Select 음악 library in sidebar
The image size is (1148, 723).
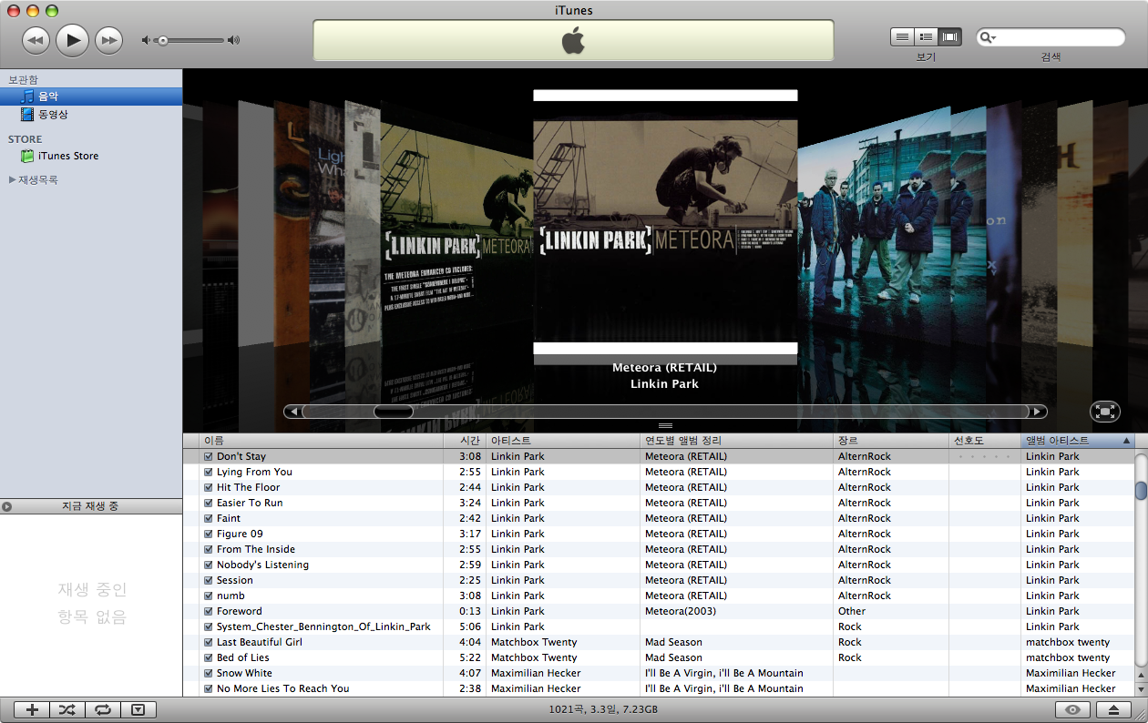(91, 96)
